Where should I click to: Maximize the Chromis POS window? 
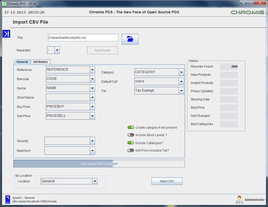pos(250,3)
